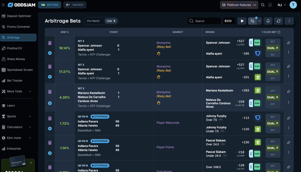Image resolution: width=301 pixels, height=172 pixels.
Task: Open calculator for the 1.72% arb row
Action: click(50, 118)
